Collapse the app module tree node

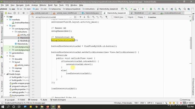[x=5, y=17]
